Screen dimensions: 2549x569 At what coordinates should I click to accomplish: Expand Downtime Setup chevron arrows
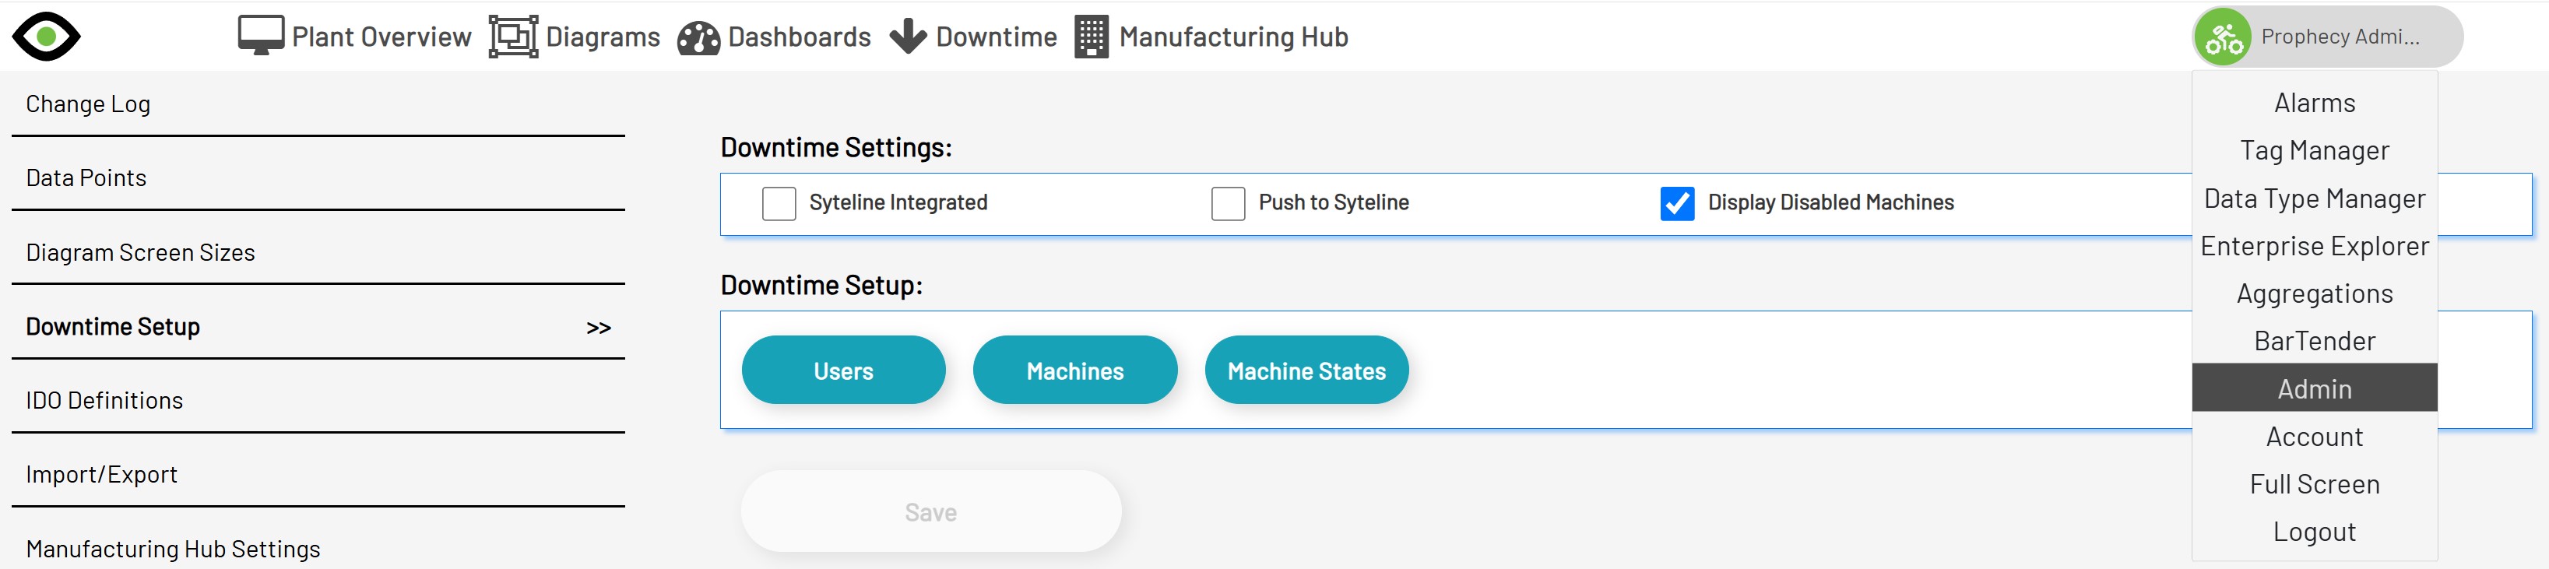pos(599,328)
